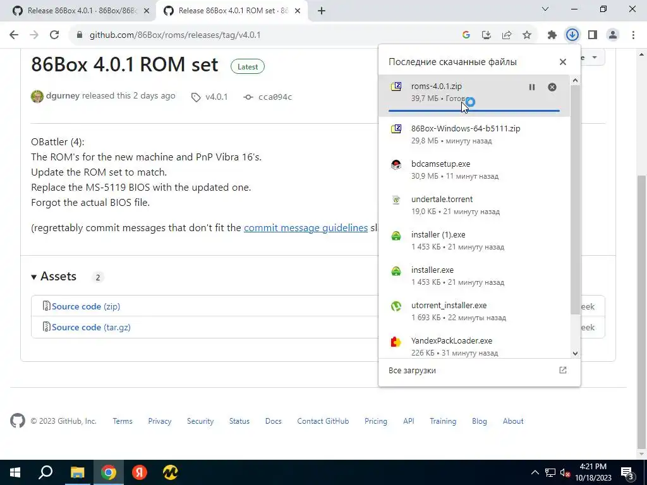Click the Google lens icon in address bar

click(466, 35)
